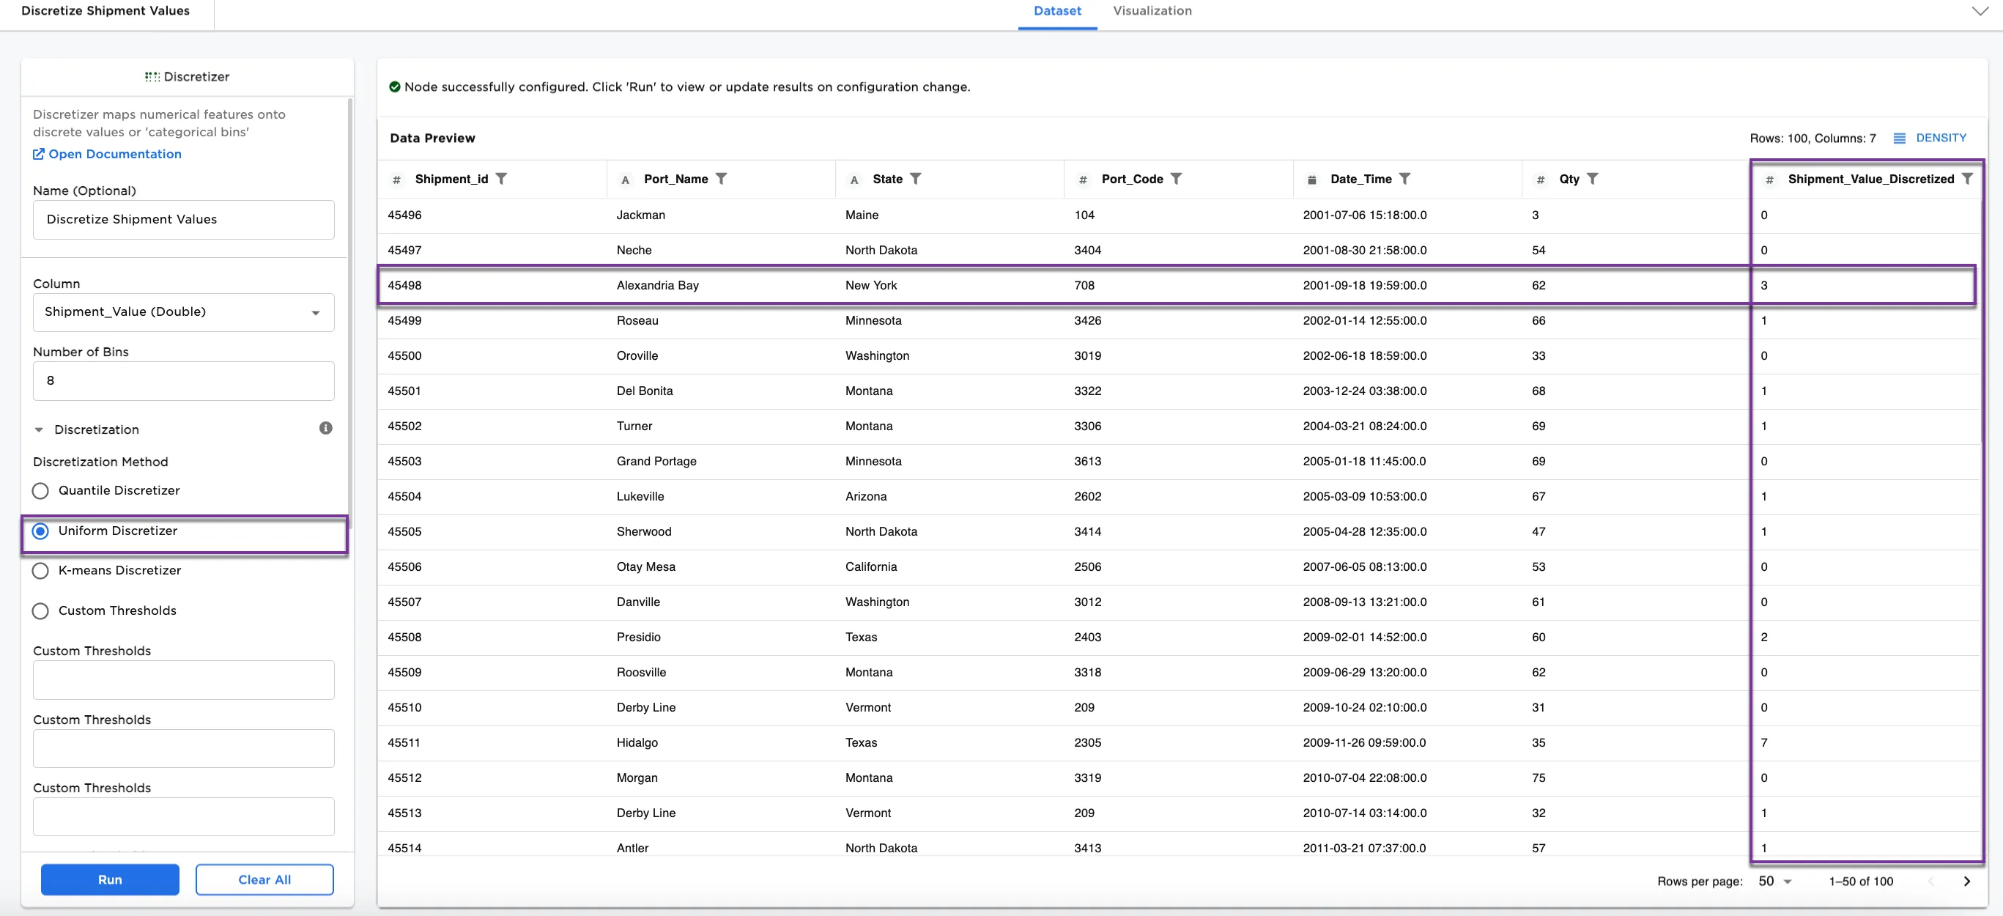2003x916 pixels.
Task: Go to the next page of rows
Action: click(1966, 881)
